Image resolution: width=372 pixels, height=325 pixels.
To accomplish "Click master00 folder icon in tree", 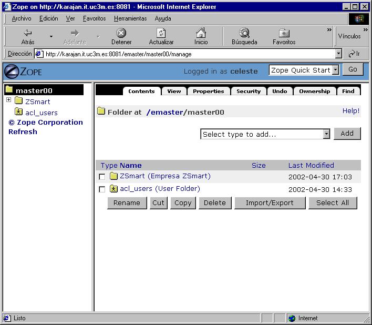I will coord(9,89).
